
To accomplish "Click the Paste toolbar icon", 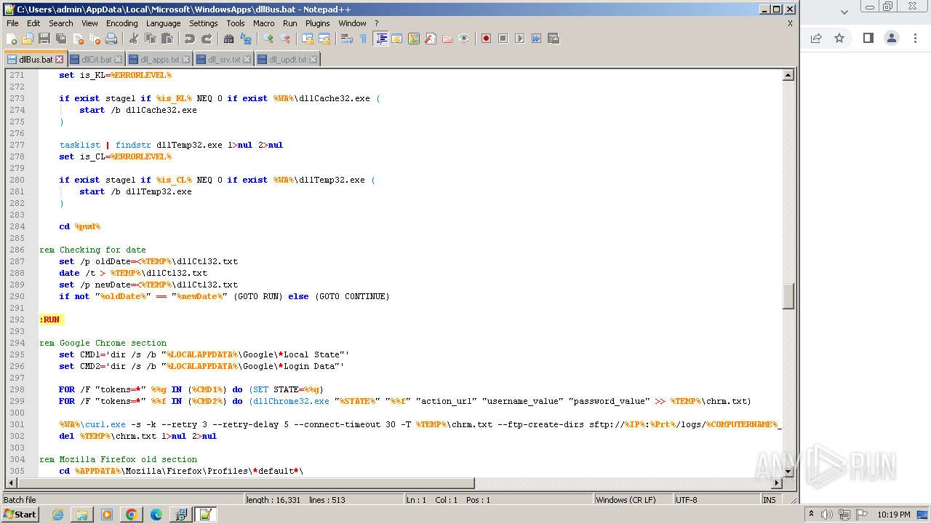I will click(167, 39).
